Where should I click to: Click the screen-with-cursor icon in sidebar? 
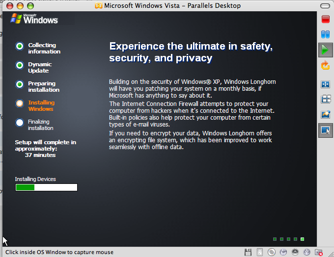tap(326, 130)
